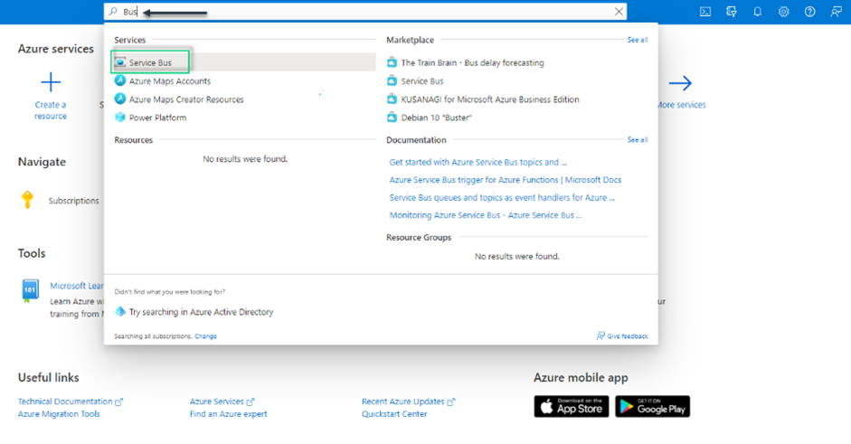This screenshot has width=851, height=444.
Task: Select Service Bus under Services
Action: pyautogui.click(x=243, y=62)
